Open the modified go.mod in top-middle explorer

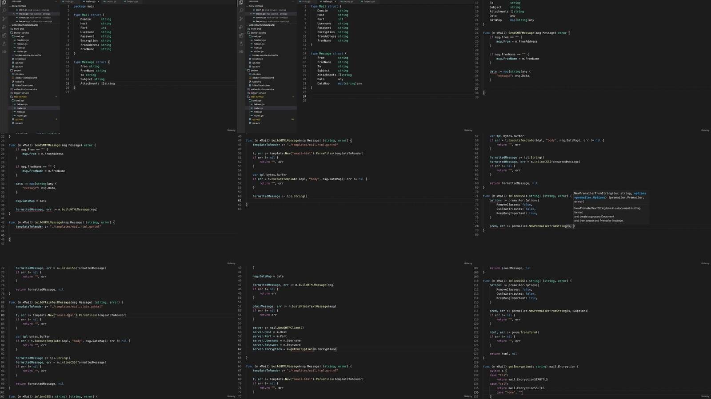click(x=256, y=119)
